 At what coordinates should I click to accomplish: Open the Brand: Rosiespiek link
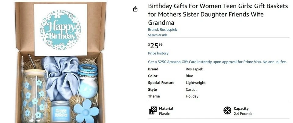pyautogui.click(x=162, y=30)
